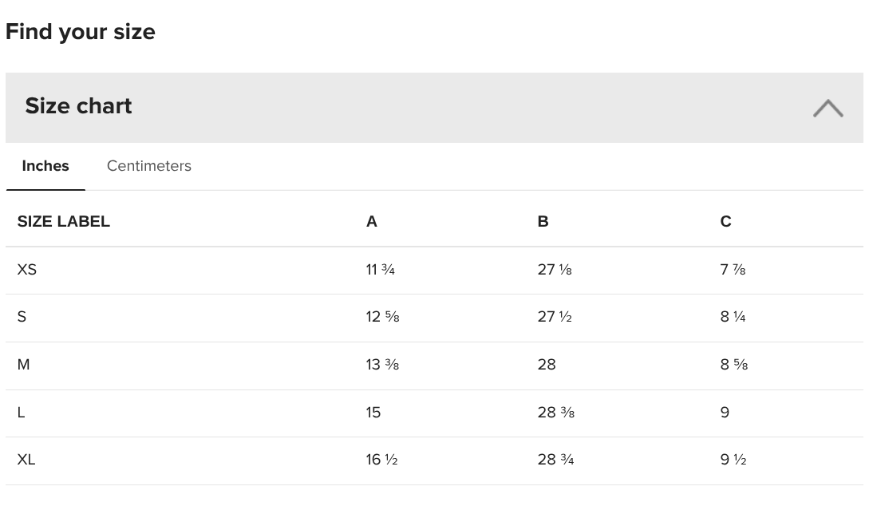Select the M size row label
Viewport: 873px width, 510px height.
23,365
